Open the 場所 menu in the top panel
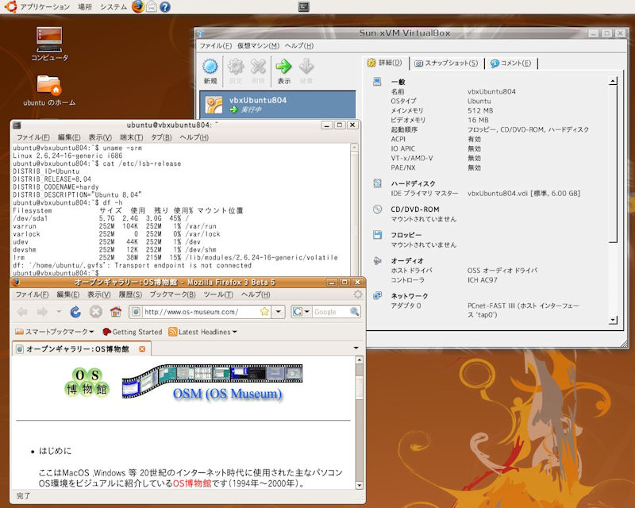Screen dimensions: 635x508 tap(85, 7)
